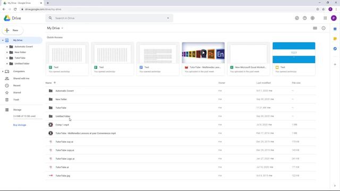Screen dimensions: 340x191
Task: Click the get add-ons plus icon
Action: [x=335, y=64]
